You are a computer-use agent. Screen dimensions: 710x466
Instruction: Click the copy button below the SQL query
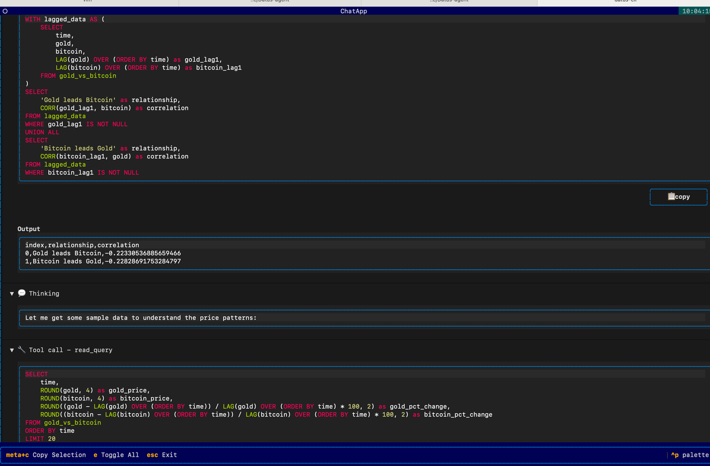[678, 196]
